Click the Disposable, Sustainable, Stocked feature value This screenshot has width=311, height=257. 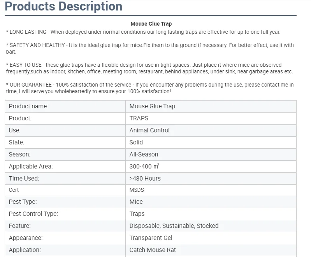point(174,226)
